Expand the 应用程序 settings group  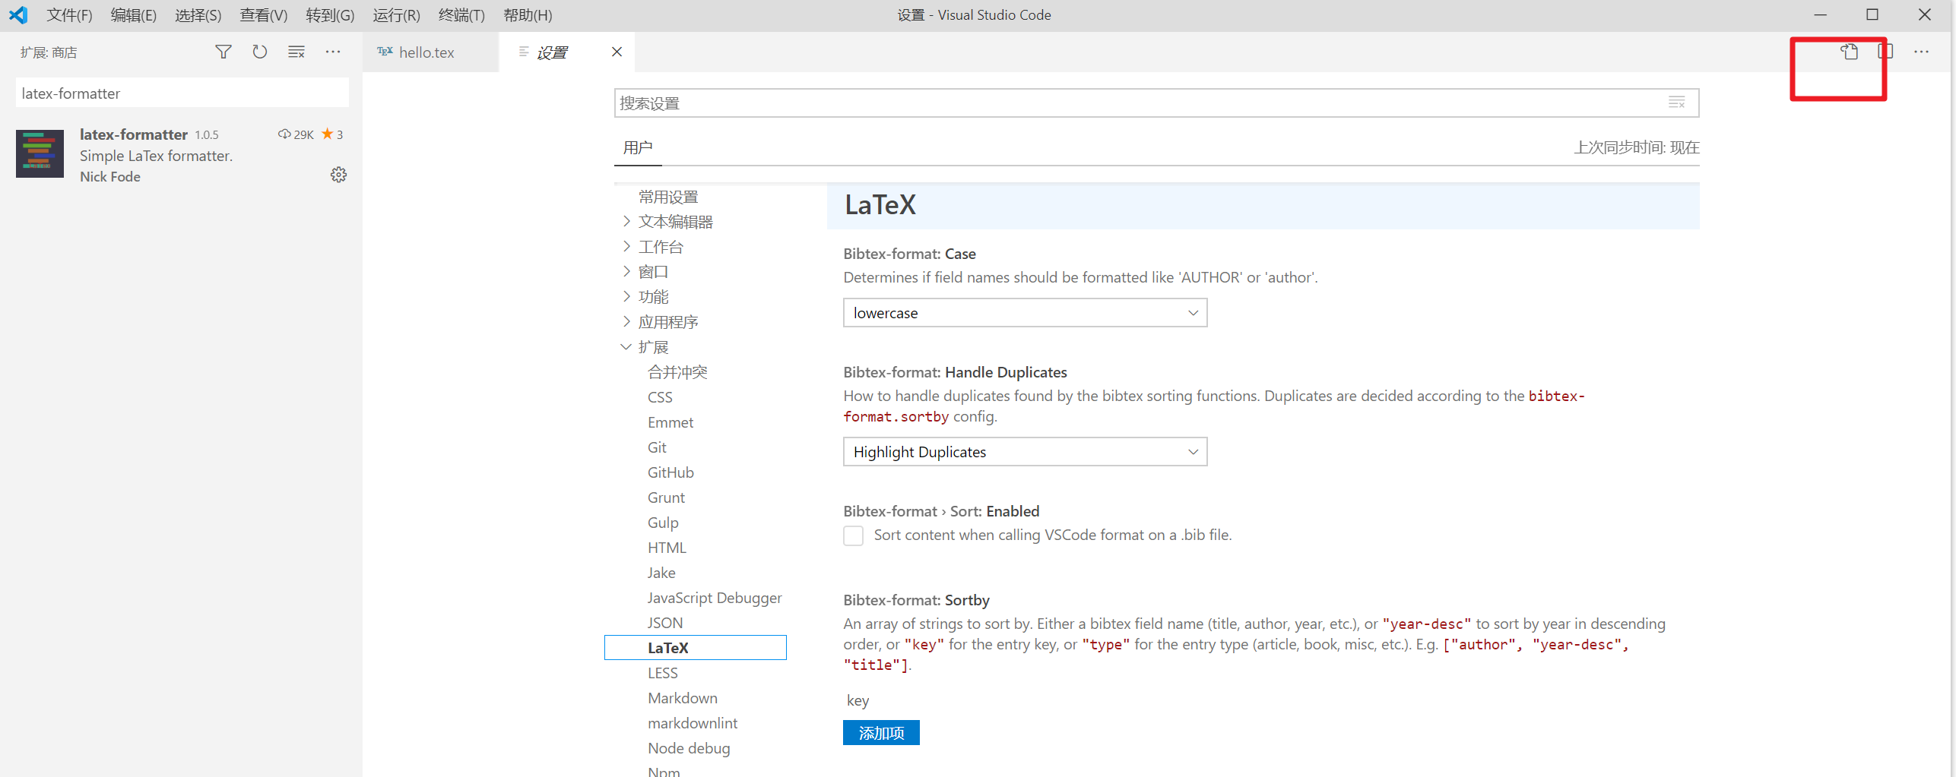626,321
